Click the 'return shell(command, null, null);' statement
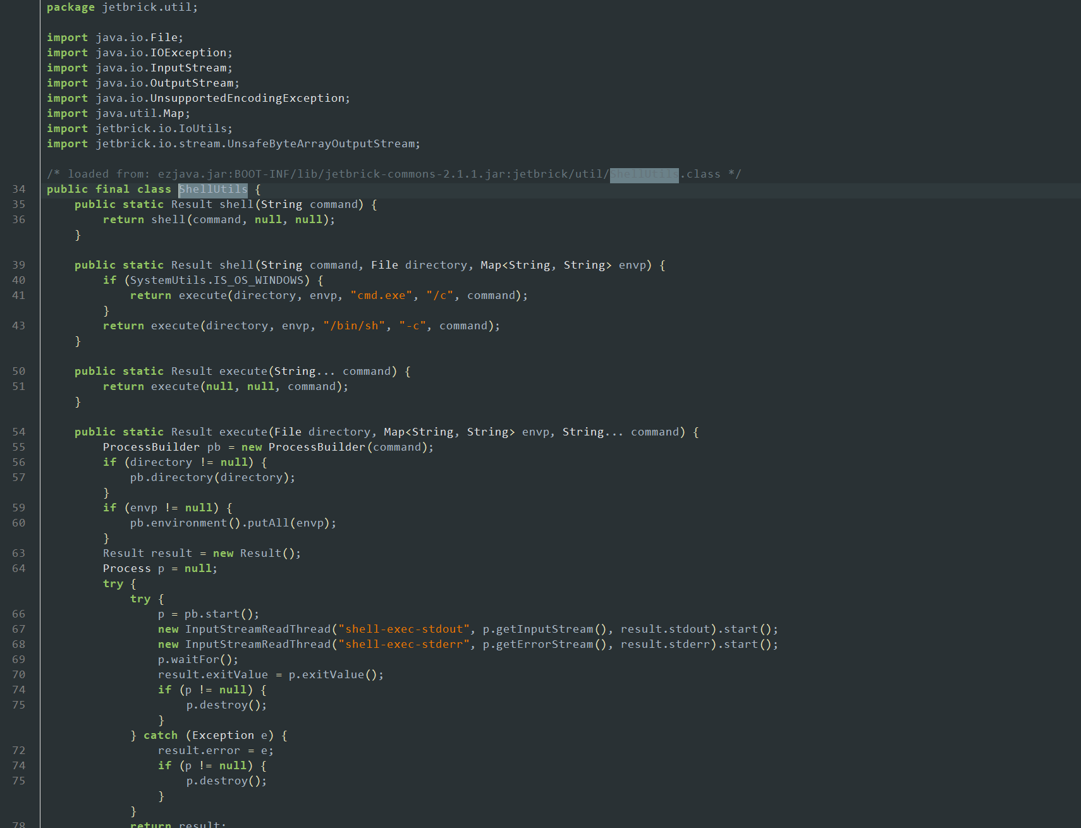This screenshot has height=828, width=1081. point(219,219)
